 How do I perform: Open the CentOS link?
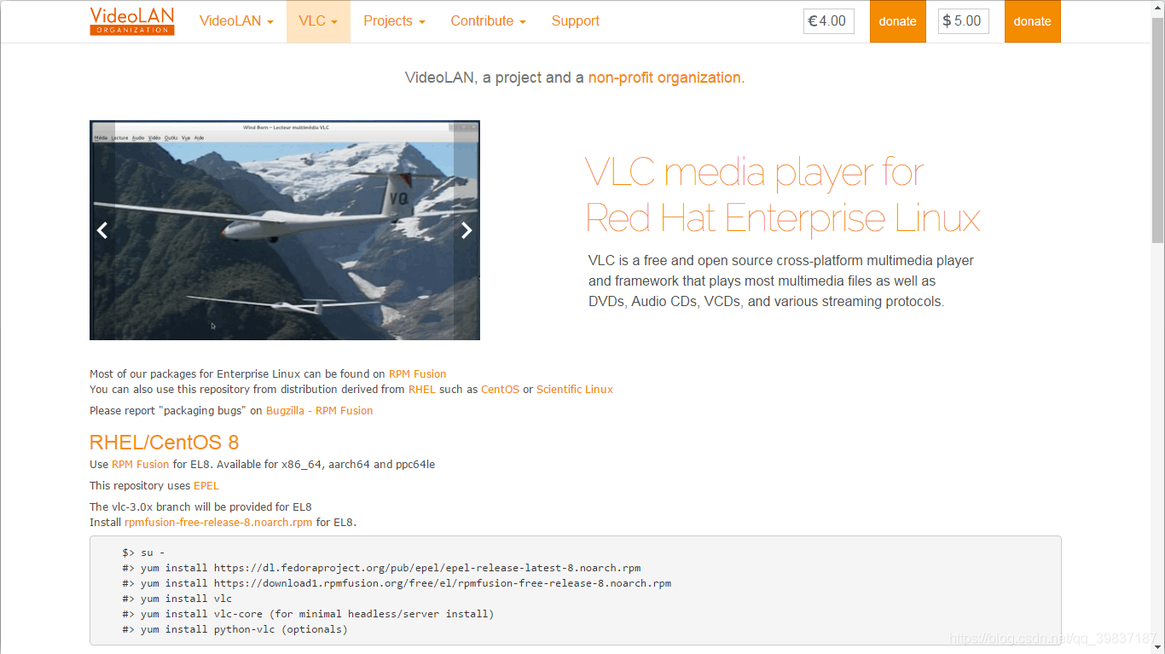click(x=500, y=390)
